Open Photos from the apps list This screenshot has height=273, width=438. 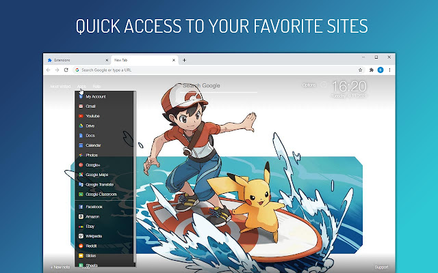coord(88,155)
